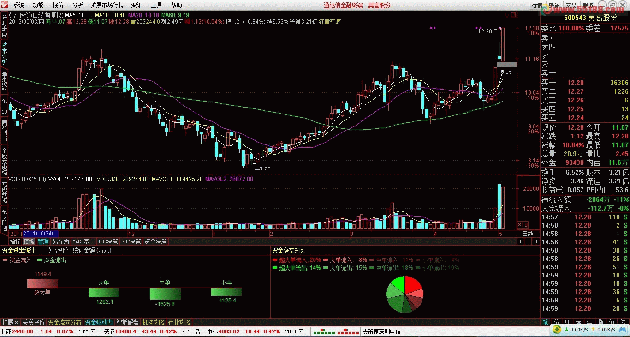Open the 基本资料 side tab
This screenshot has height=337, width=630.
tap(4, 81)
